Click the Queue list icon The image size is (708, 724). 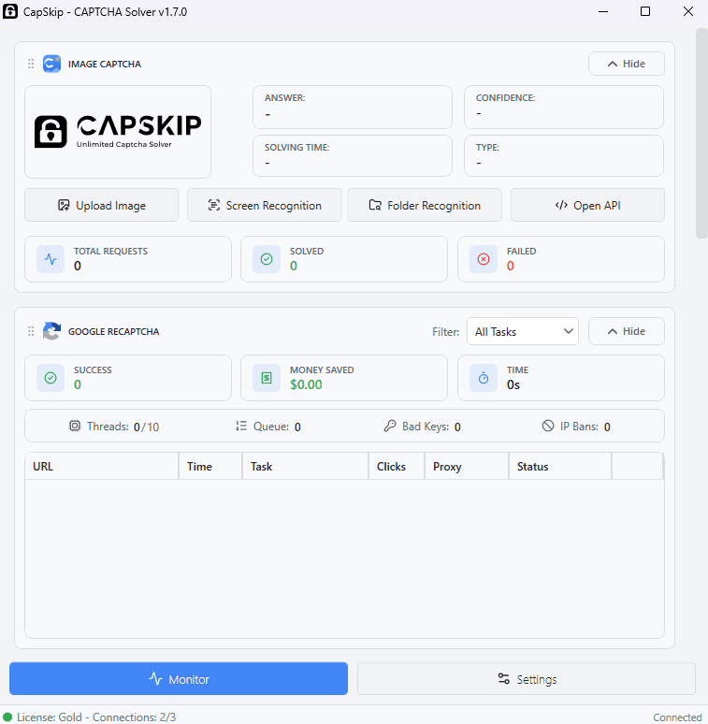pos(241,426)
